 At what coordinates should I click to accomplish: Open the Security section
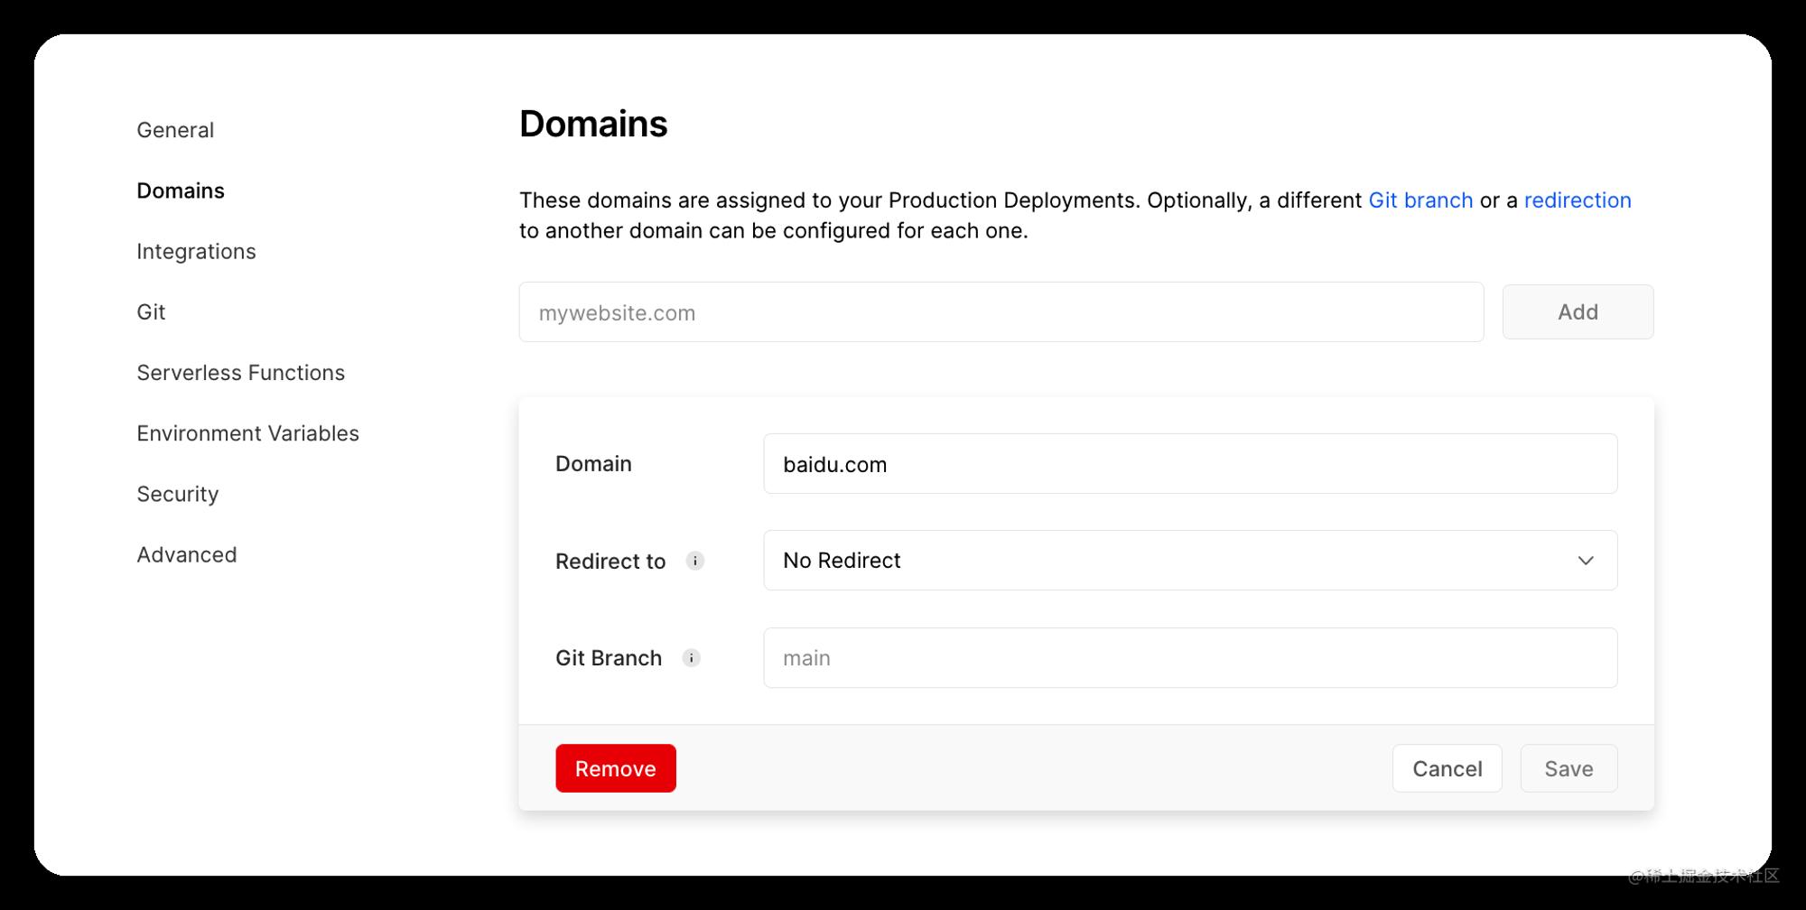pos(177,493)
